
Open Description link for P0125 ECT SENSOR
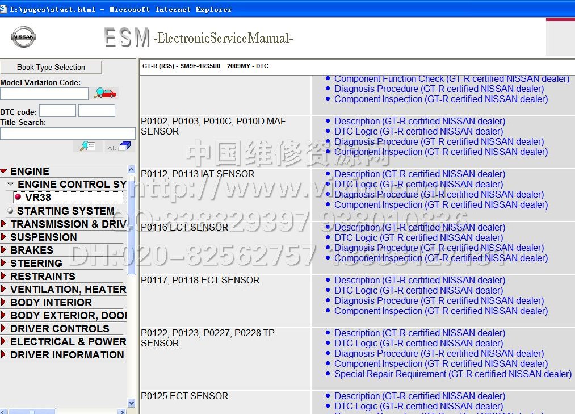[x=419, y=396]
